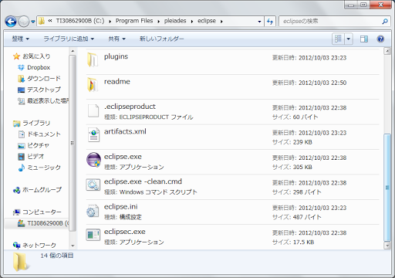The width and height of the screenshot is (395, 278).
Task: Select TI30862900B drive in sidebar
Action: point(43,223)
